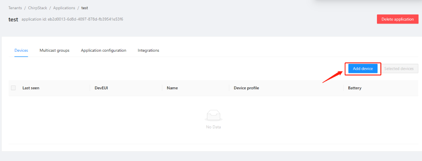Screen dimensions: 422x161
Task: Go back to Applications via breadcrumb
Action: click(64, 8)
